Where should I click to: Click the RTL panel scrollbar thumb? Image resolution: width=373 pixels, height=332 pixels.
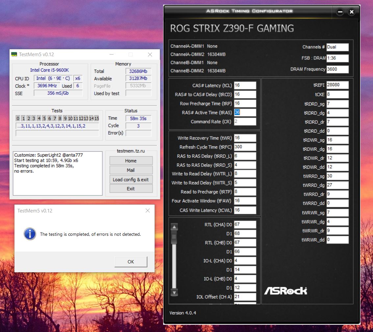[174, 237]
